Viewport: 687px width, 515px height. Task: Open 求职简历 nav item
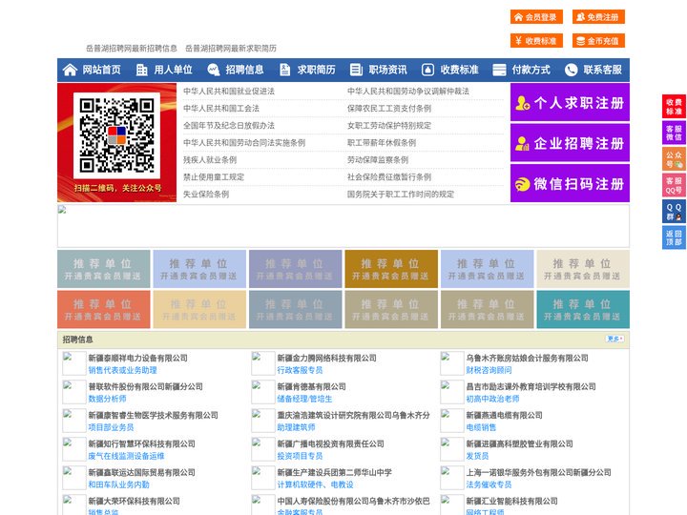pos(317,70)
